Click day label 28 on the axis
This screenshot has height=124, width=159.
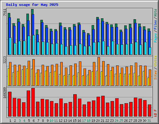pyautogui.click(x=135, y=121)
